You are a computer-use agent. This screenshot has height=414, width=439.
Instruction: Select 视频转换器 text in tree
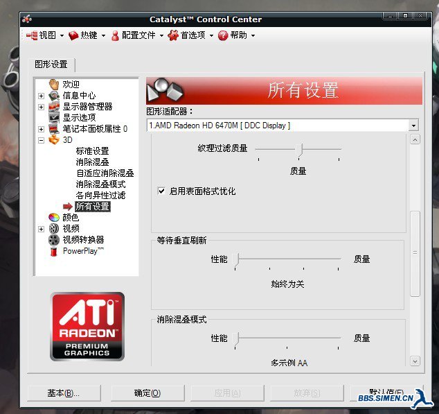(83, 240)
